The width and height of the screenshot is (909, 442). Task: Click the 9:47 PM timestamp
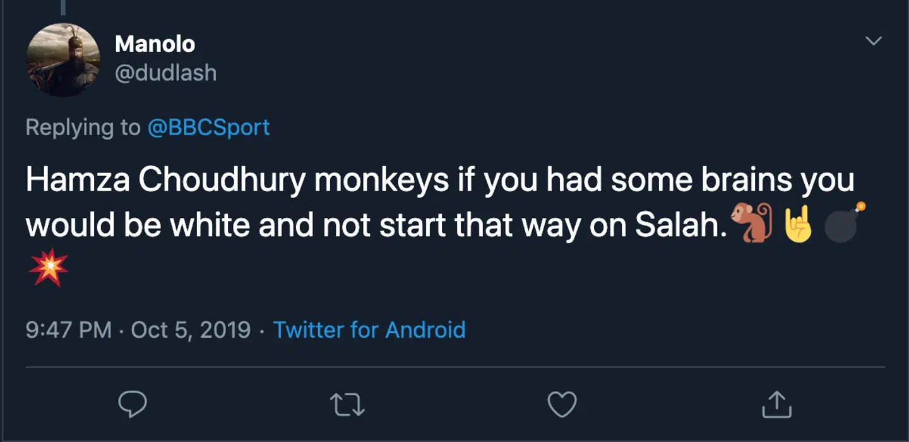point(68,330)
